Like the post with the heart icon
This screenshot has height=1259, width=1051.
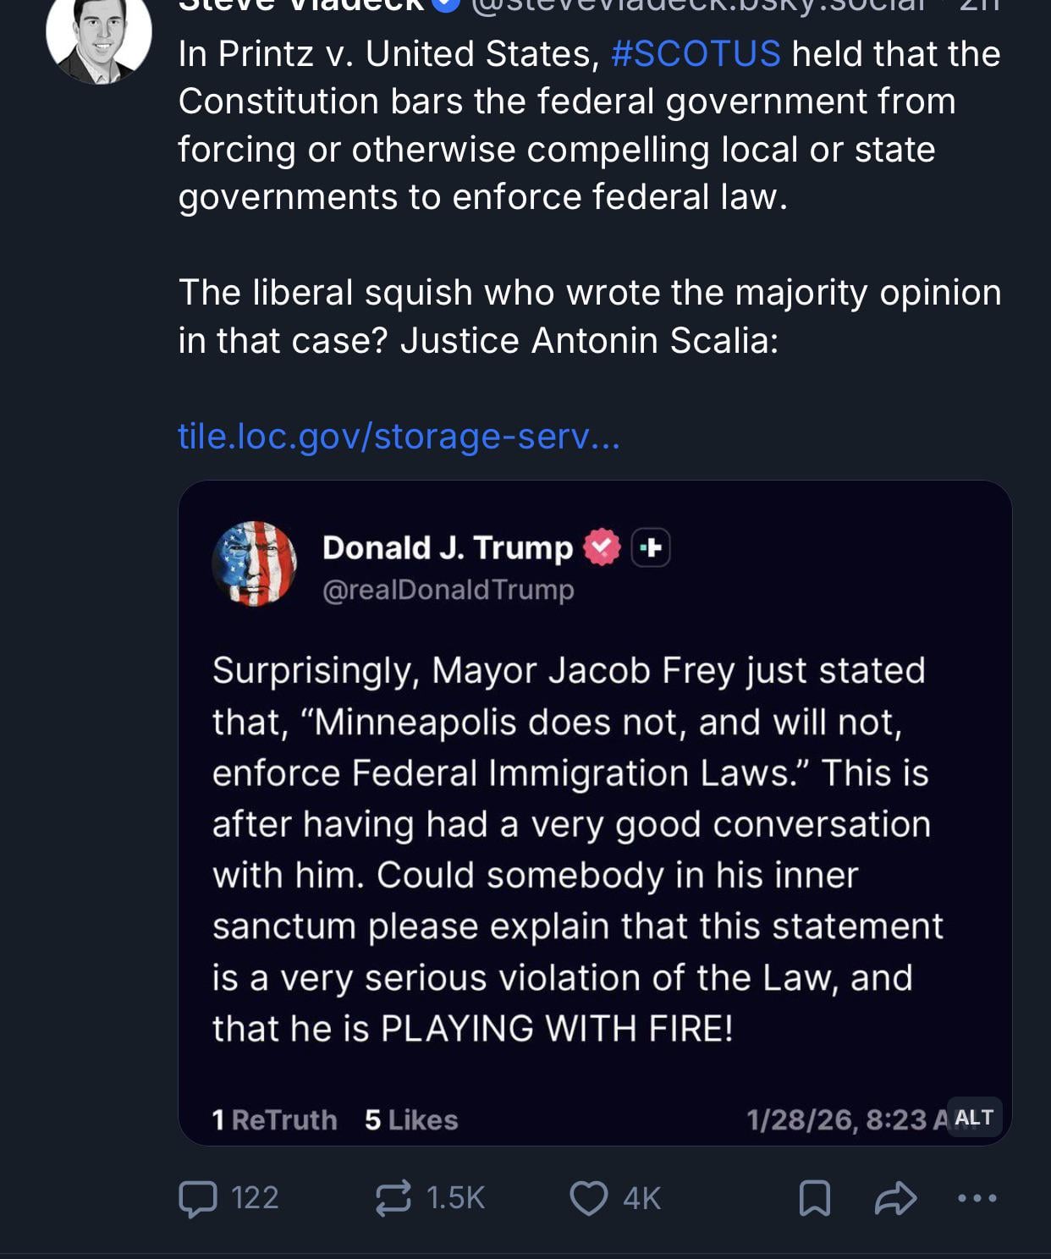pyautogui.click(x=588, y=1198)
